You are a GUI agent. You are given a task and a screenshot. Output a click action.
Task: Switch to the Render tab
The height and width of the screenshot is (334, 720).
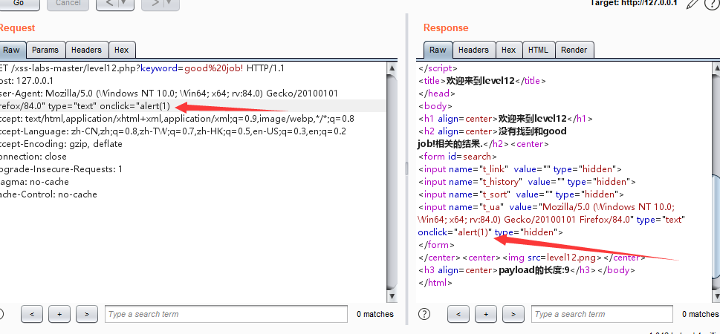coord(574,50)
